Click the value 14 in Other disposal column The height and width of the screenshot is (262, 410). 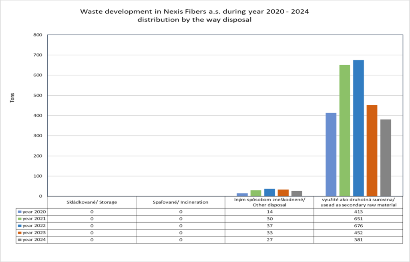pos(269,212)
